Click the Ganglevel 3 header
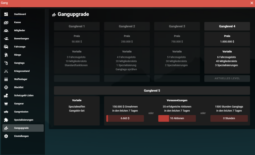255x155 pixels. 177,26
